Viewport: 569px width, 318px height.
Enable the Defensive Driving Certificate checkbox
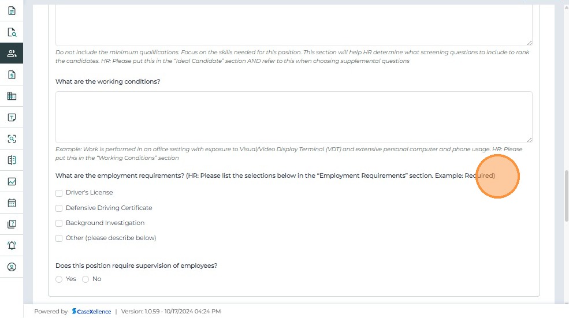(x=59, y=208)
